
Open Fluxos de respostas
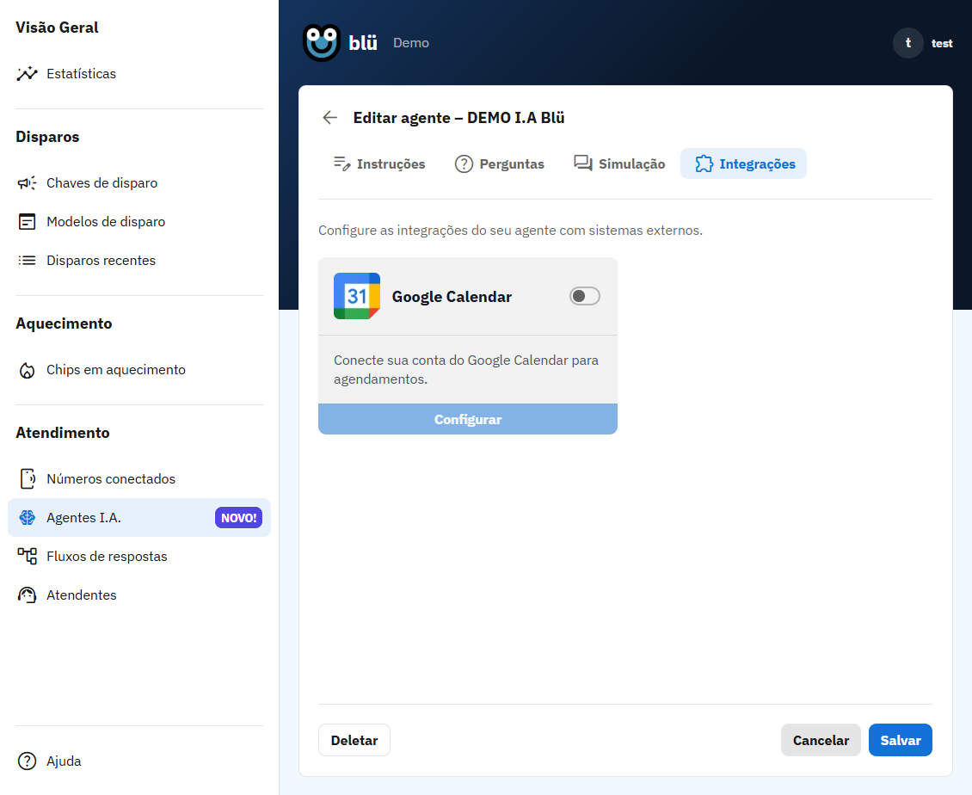(x=139, y=557)
